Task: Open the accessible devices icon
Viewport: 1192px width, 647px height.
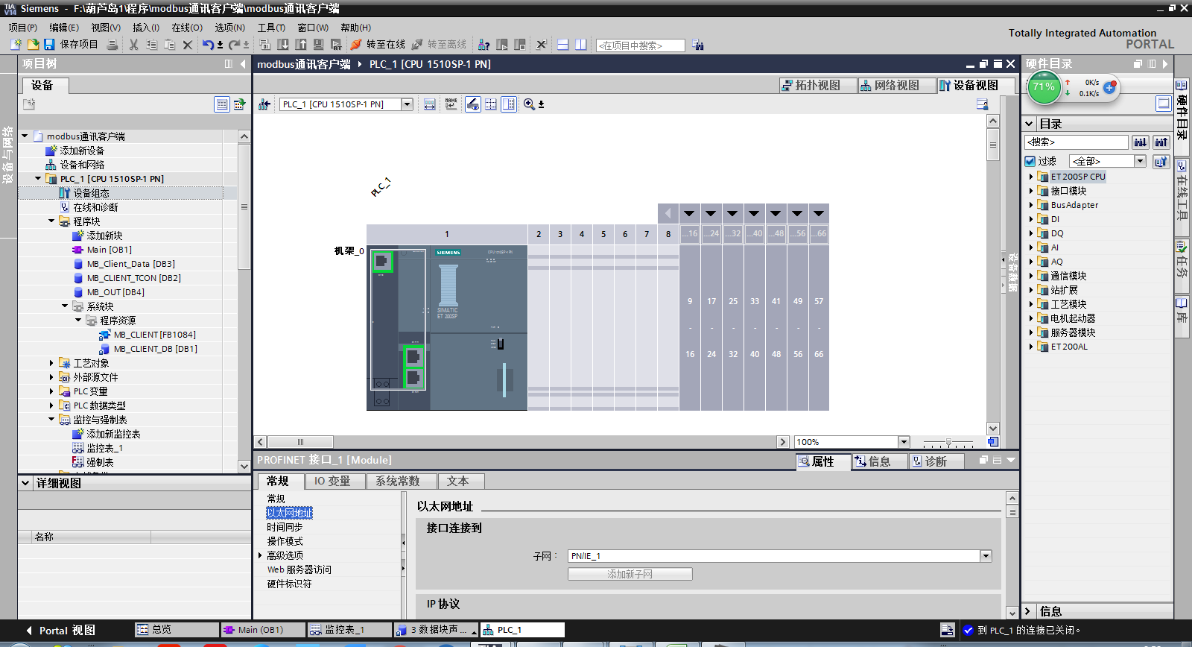Action: [484, 45]
